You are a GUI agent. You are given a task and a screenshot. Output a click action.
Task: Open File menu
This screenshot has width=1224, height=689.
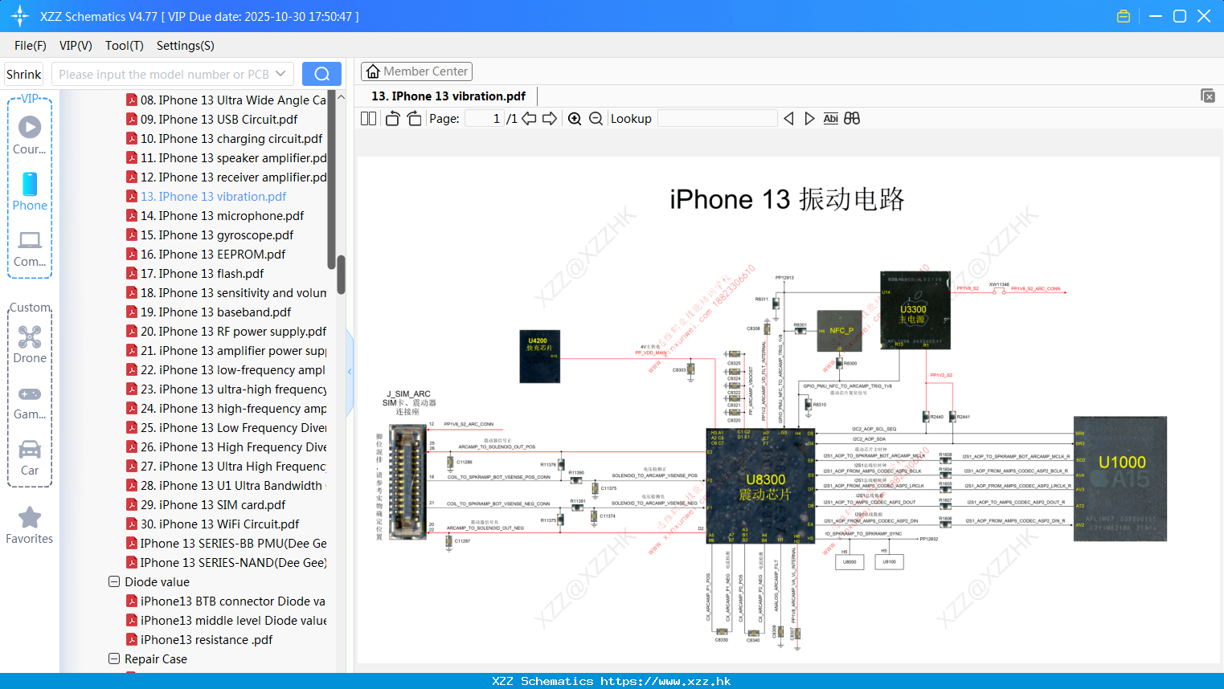pyautogui.click(x=31, y=46)
